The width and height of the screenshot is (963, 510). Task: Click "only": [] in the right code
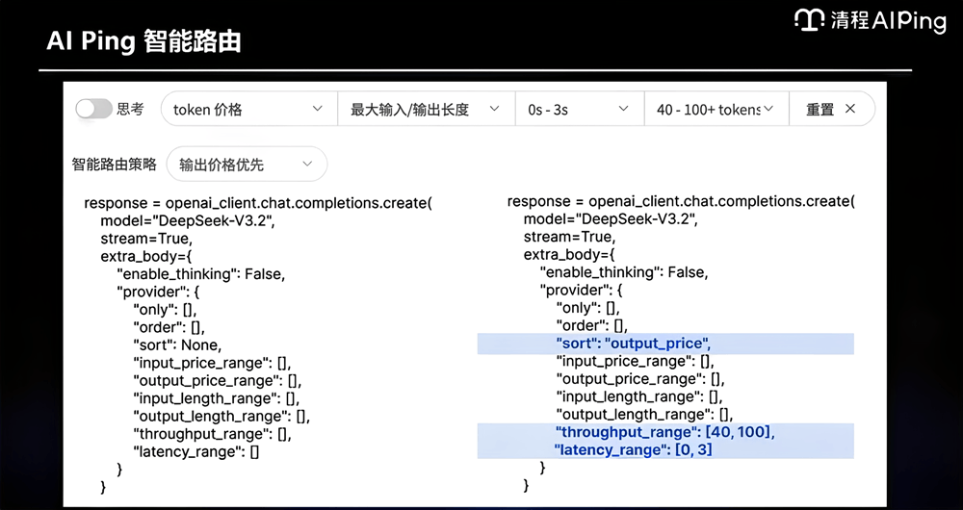pyautogui.click(x=587, y=308)
